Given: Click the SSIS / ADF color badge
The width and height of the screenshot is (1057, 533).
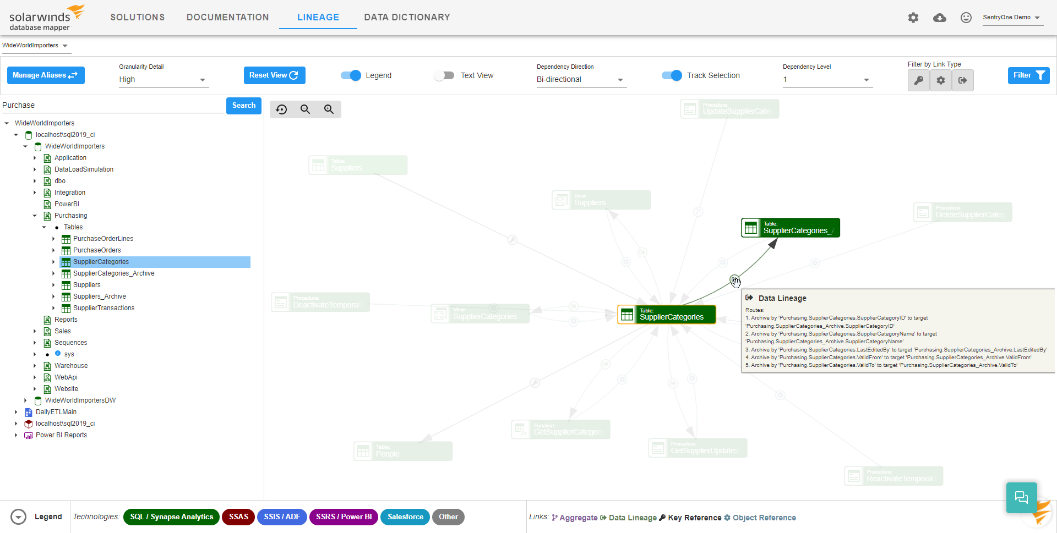Looking at the screenshot, I should [282, 517].
